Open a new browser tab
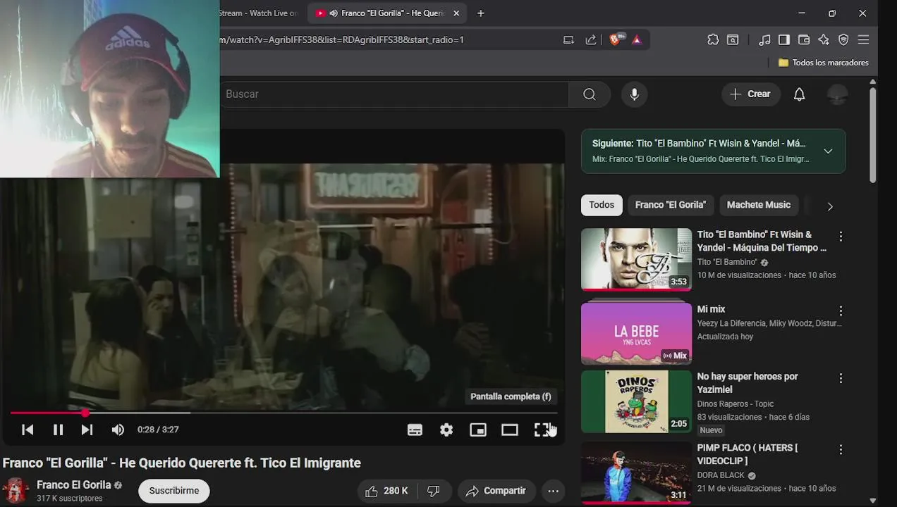The height and width of the screenshot is (507, 897). click(480, 13)
